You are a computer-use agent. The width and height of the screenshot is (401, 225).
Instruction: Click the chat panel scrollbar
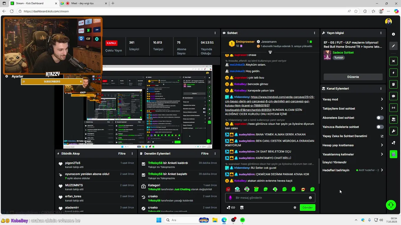319,170
